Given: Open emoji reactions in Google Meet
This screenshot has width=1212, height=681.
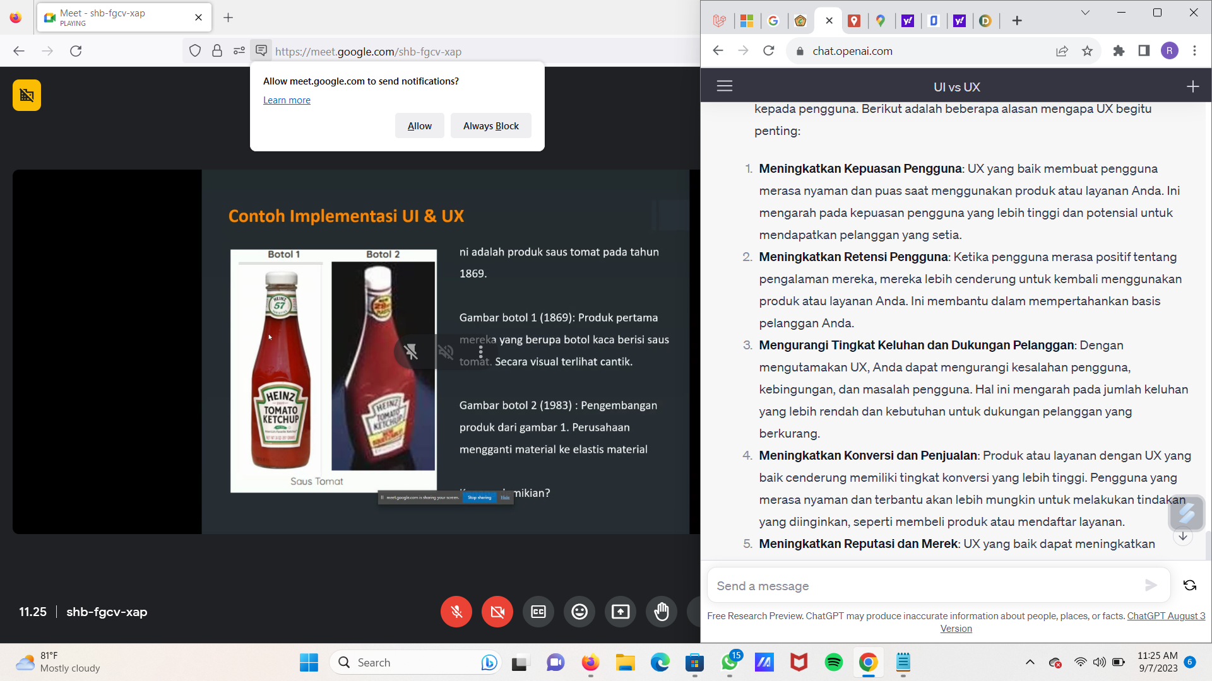Looking at the screenshot, I should (579, 612).
